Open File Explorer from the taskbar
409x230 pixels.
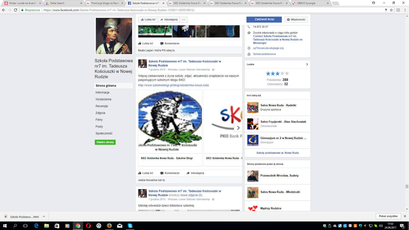pyautogui.click(x=47, y=226)
